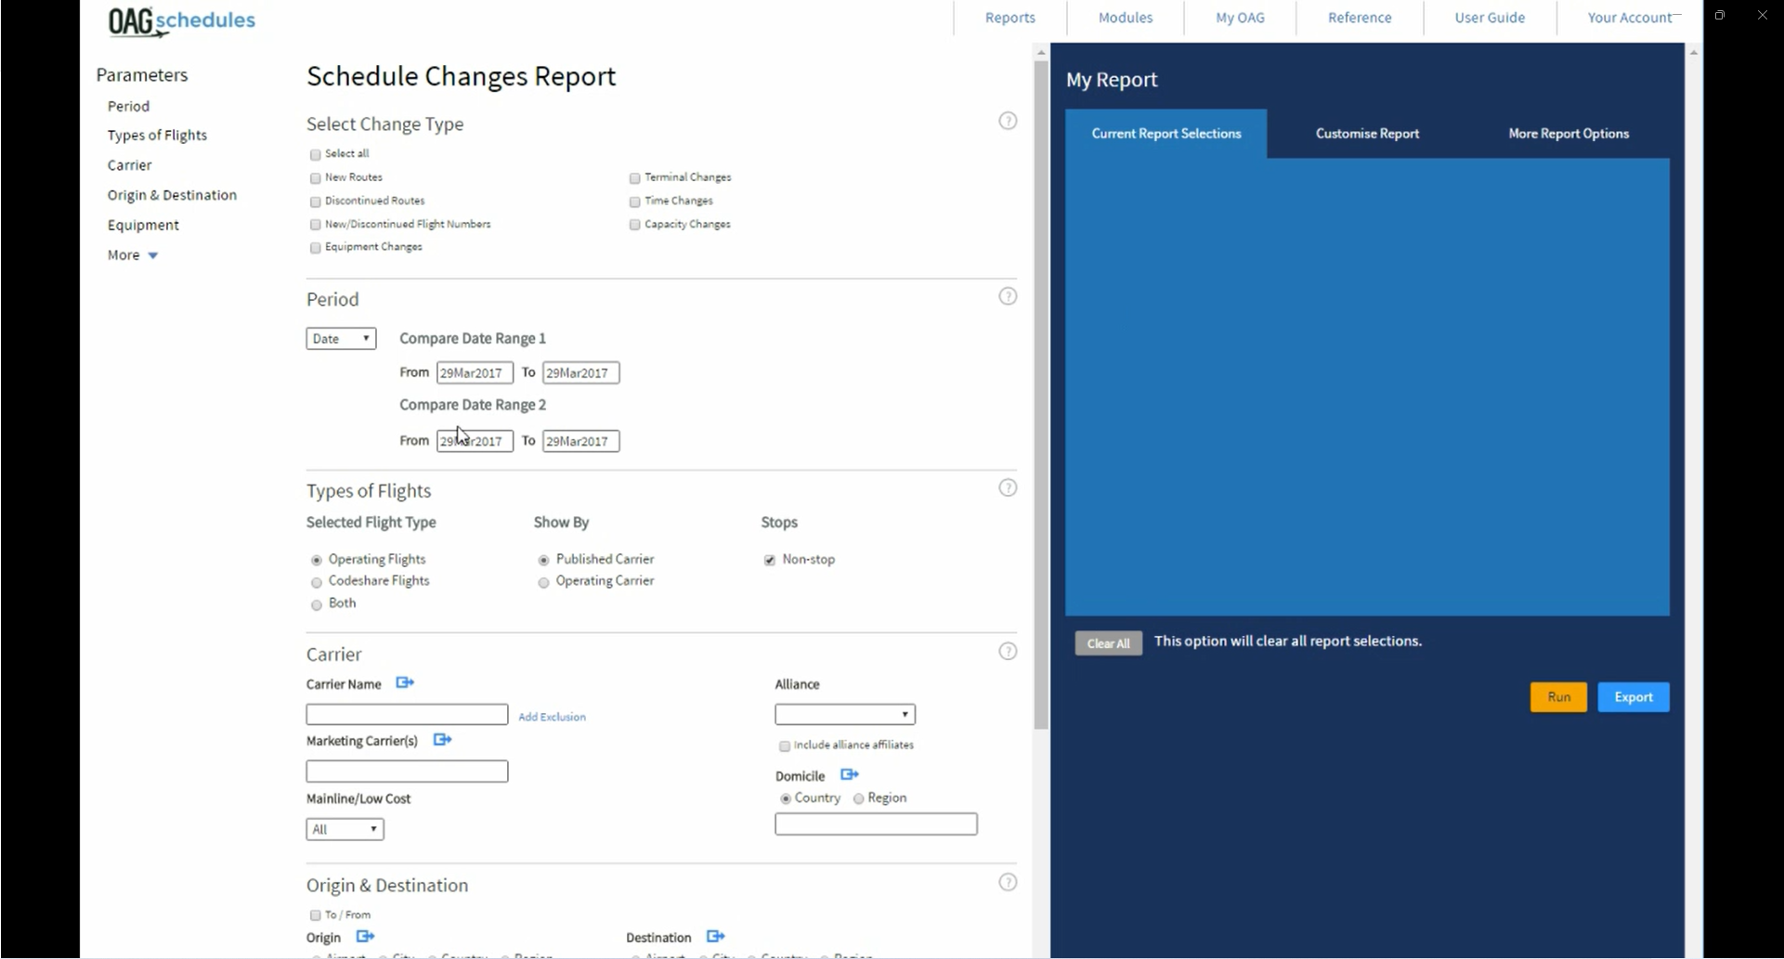Click the Origin lookup icon
This screenshot has width=1784, height=959.
365,937
